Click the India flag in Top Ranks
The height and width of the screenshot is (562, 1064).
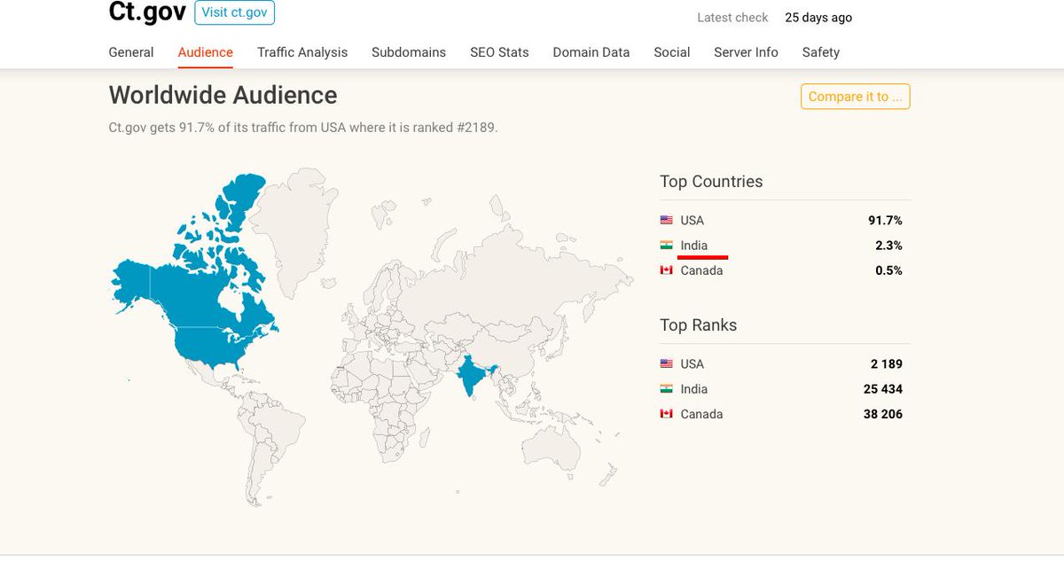click(666, 389)
